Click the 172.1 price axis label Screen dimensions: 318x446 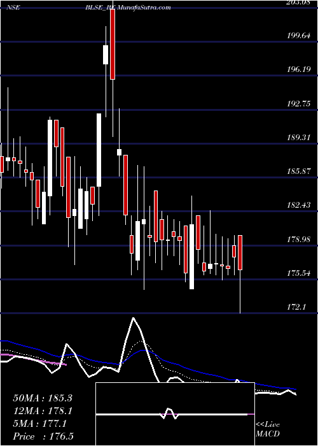coord(296,307)
